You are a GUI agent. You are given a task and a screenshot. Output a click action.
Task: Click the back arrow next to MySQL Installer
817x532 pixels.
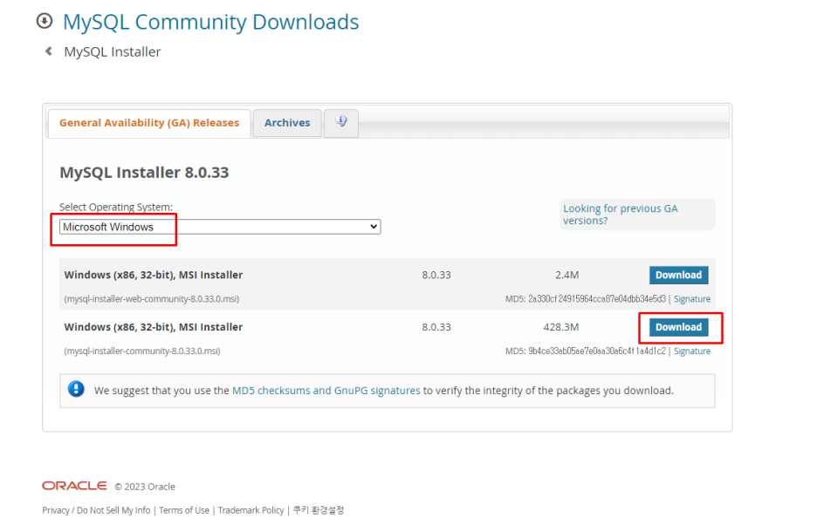49,51
